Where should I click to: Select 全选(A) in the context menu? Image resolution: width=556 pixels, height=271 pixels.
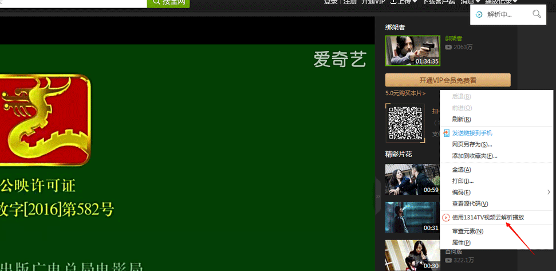click(x=496, y=170)
